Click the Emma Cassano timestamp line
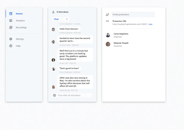This screenshot has height=130, width=184. (70, 33)
